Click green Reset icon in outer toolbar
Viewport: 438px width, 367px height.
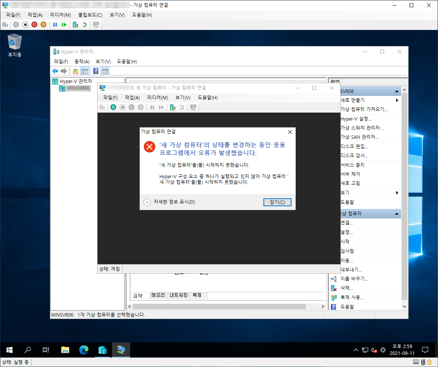click(x=64, y=25)
